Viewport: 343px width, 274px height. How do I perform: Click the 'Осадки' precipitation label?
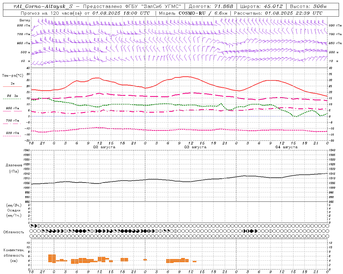tap(14, 210)
